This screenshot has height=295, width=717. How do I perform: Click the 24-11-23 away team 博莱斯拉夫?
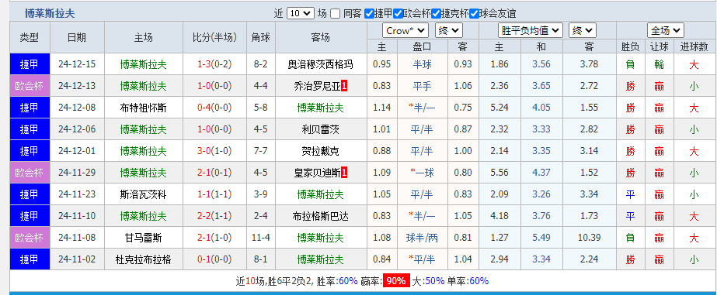pyautogui.click(x=321, y=194)
